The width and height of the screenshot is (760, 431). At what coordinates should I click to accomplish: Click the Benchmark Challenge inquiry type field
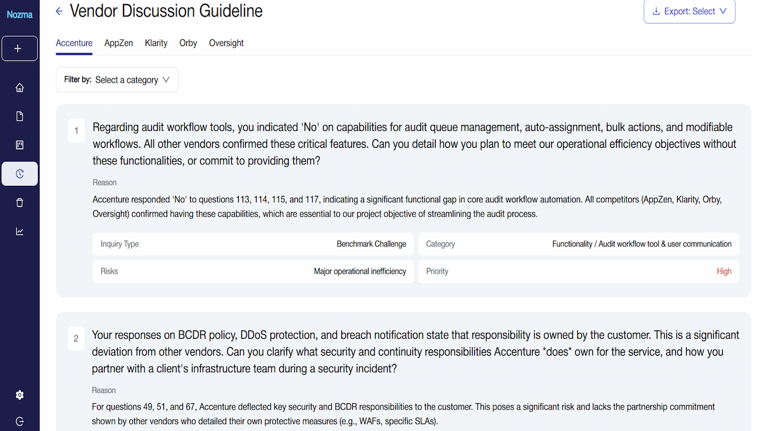(x=371, y=244)
